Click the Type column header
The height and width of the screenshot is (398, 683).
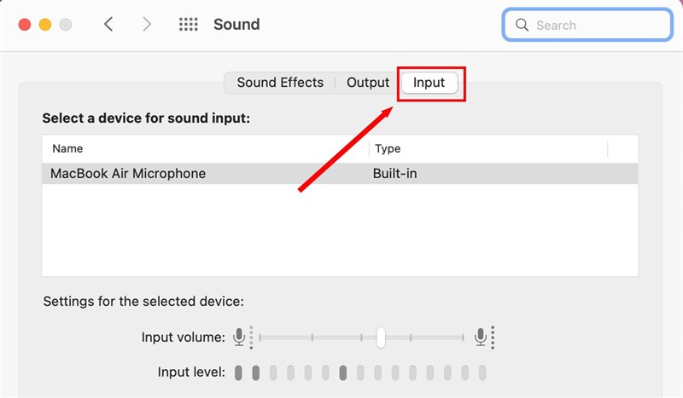coord(388,149)
